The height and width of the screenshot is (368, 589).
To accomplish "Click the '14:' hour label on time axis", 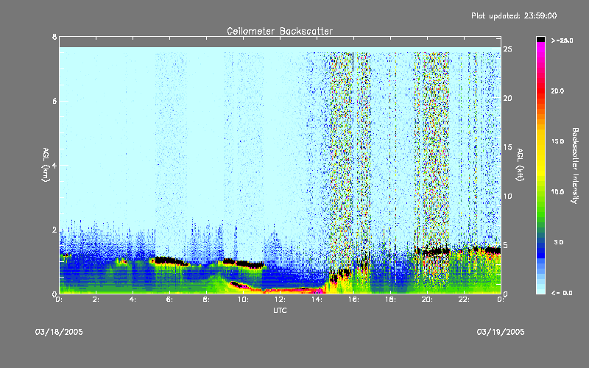I will click(x=317, y=300).
